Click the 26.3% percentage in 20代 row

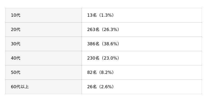[x=111, y=30]
